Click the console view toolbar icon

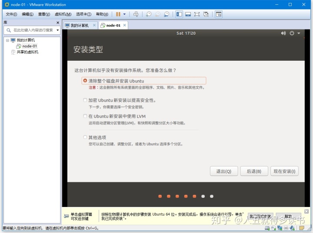[219, 14]
